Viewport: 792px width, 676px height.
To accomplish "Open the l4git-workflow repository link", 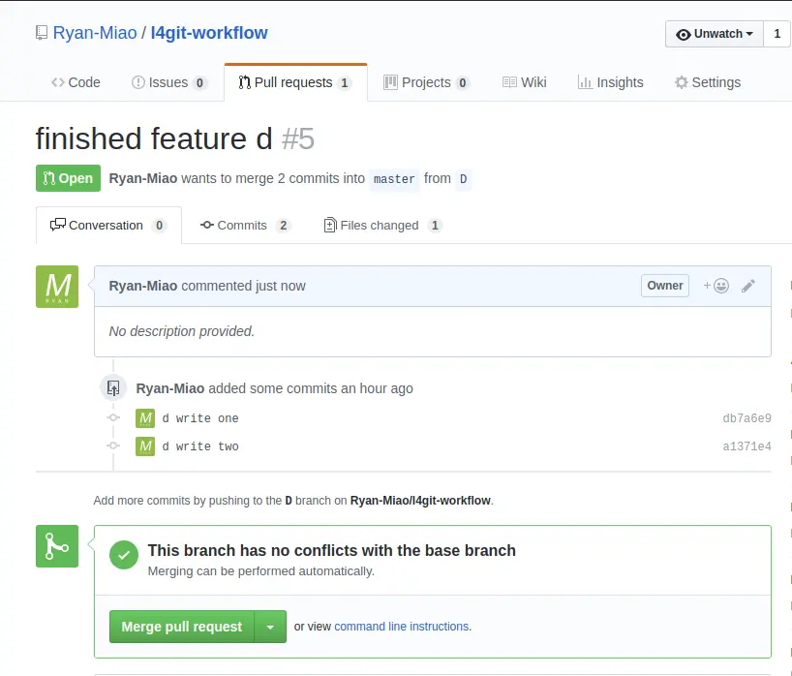I will [x=209, y=33].
